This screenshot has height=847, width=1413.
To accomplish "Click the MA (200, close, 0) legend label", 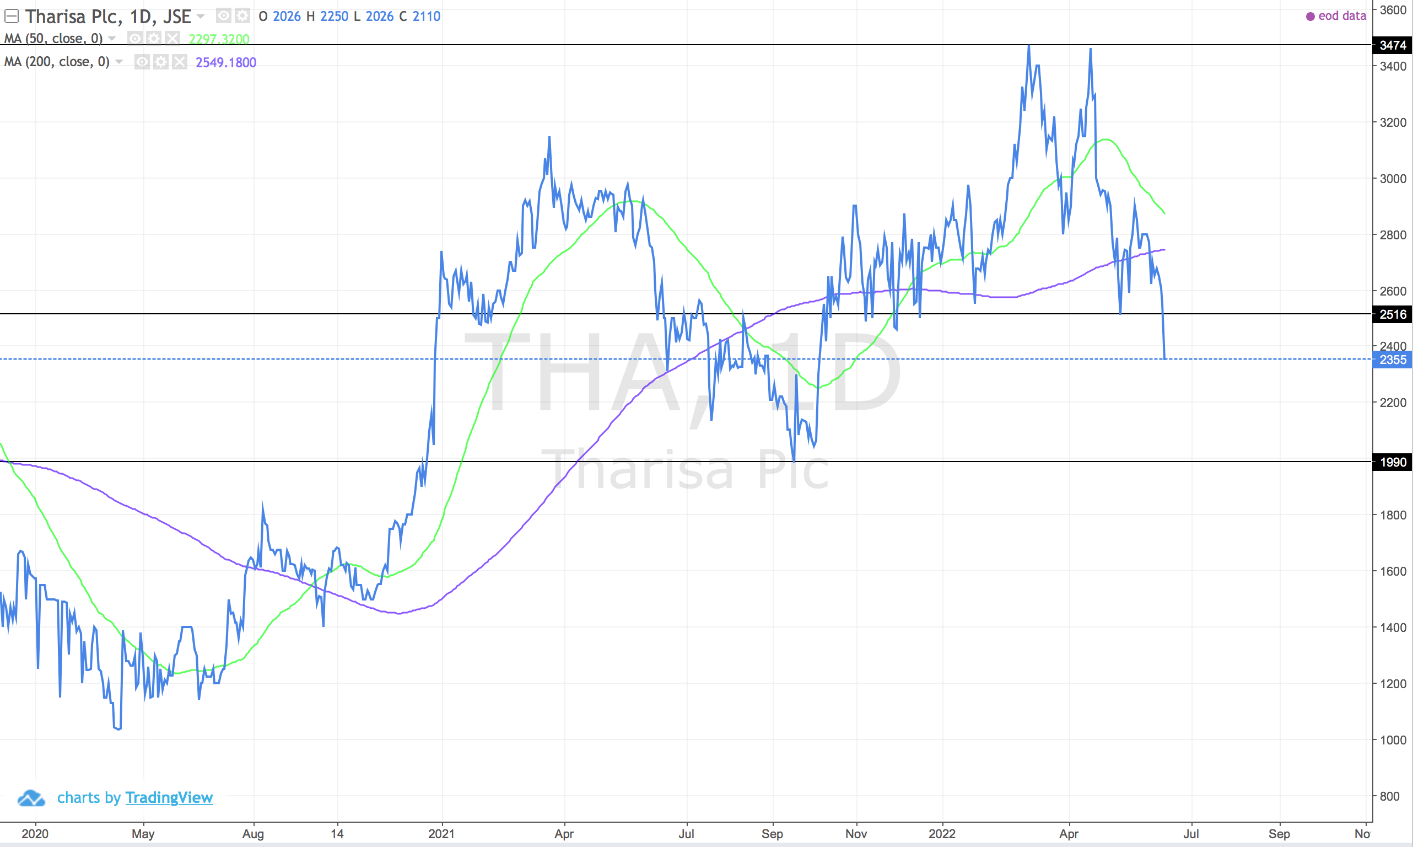I will pos(57,62).
